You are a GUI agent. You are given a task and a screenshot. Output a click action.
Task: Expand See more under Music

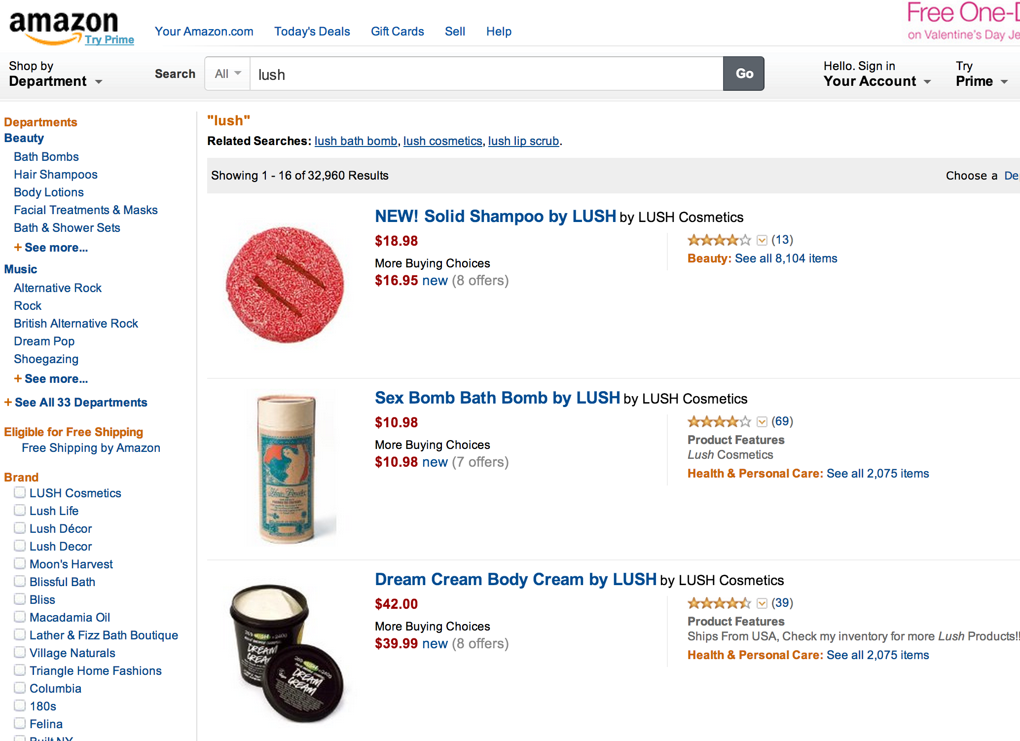[x=56, y=379]
